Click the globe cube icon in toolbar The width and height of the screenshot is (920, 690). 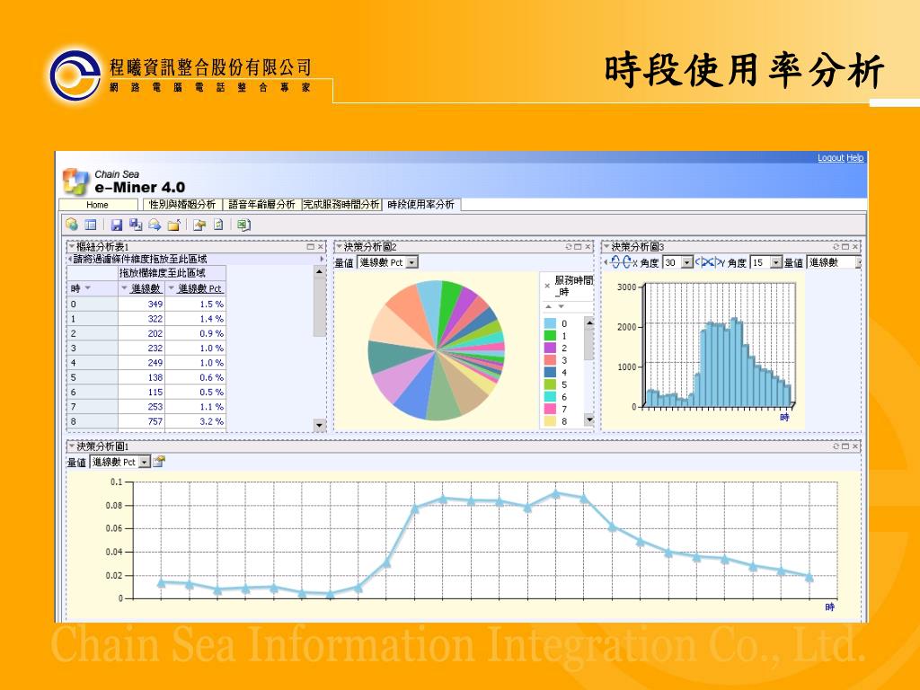[72, 224]
